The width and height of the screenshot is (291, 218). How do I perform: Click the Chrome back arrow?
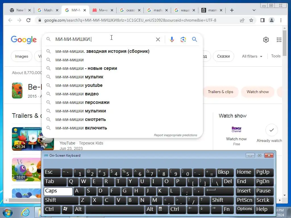click(10, 20)
